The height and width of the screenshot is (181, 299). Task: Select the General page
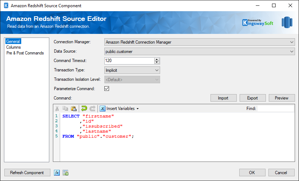click(x=13, y=41)
